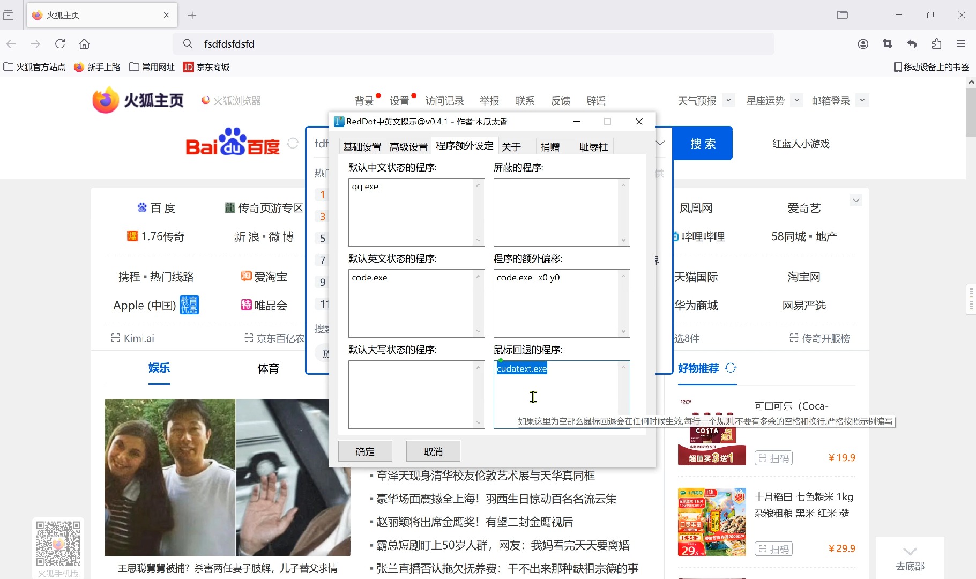
Task: Open the search box dropdown chevron
Action: click(x=660, y=143)
